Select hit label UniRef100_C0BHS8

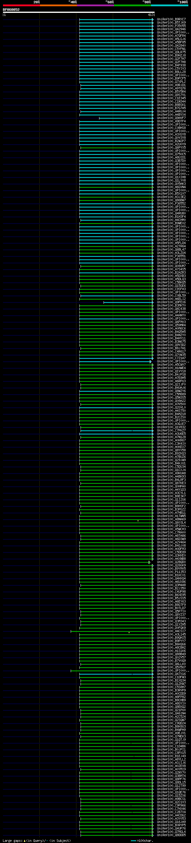(x=171, y=128)
